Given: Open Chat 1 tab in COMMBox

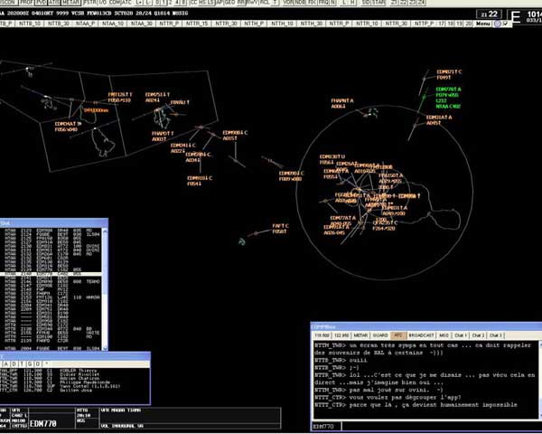Looking at the screenshot, I should (461, 335).
